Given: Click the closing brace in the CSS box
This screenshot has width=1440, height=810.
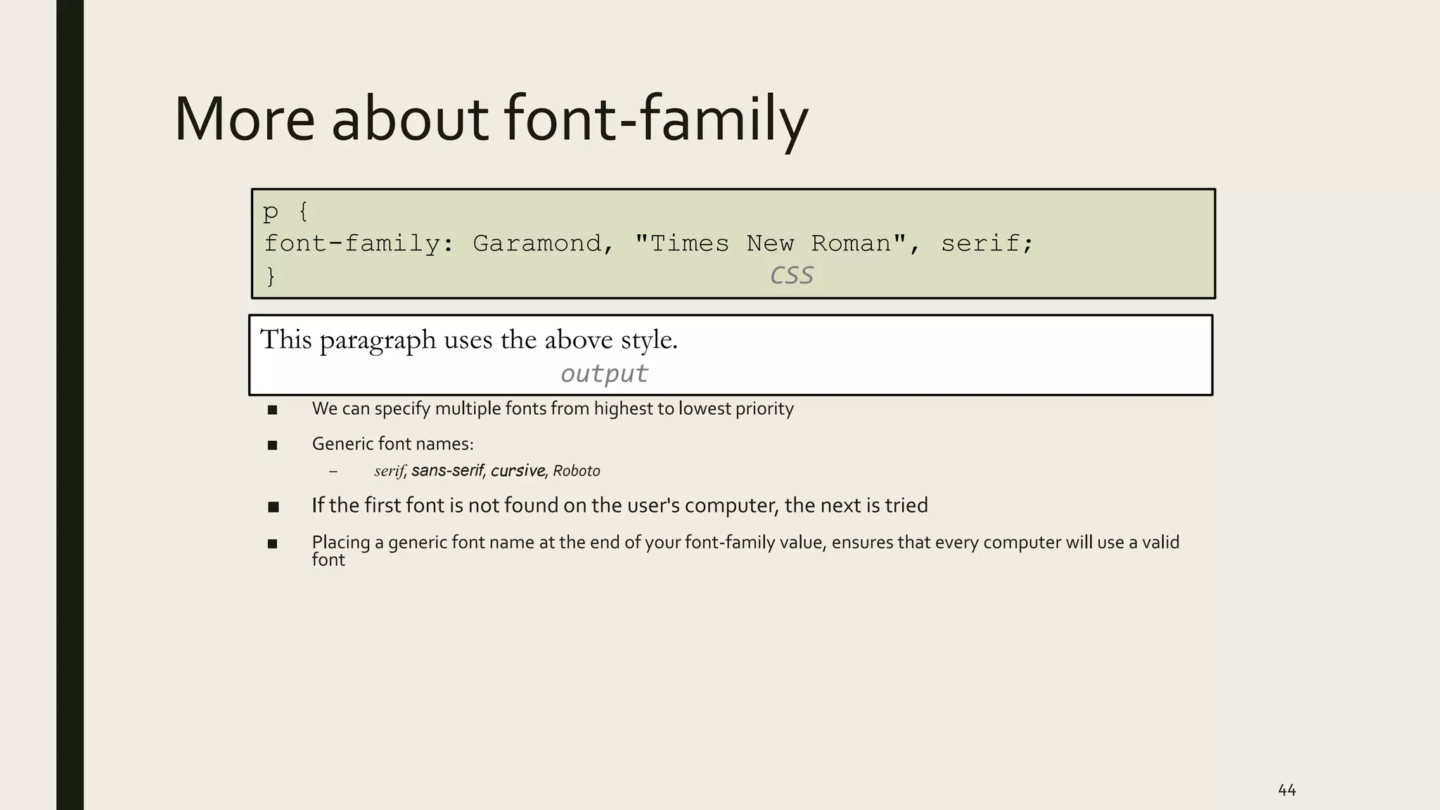Looking at the screenshot, I should [x=271, y=276].
